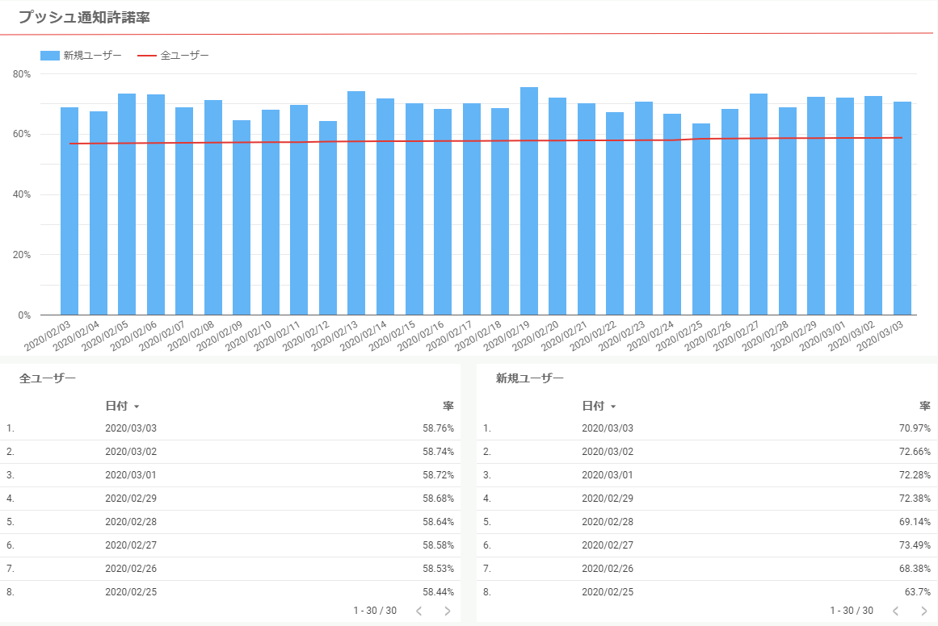Click 2020/03/03 date in 新規ユーザー table
The width and height of the screenshot is (938, 626).
pos(608,428)
